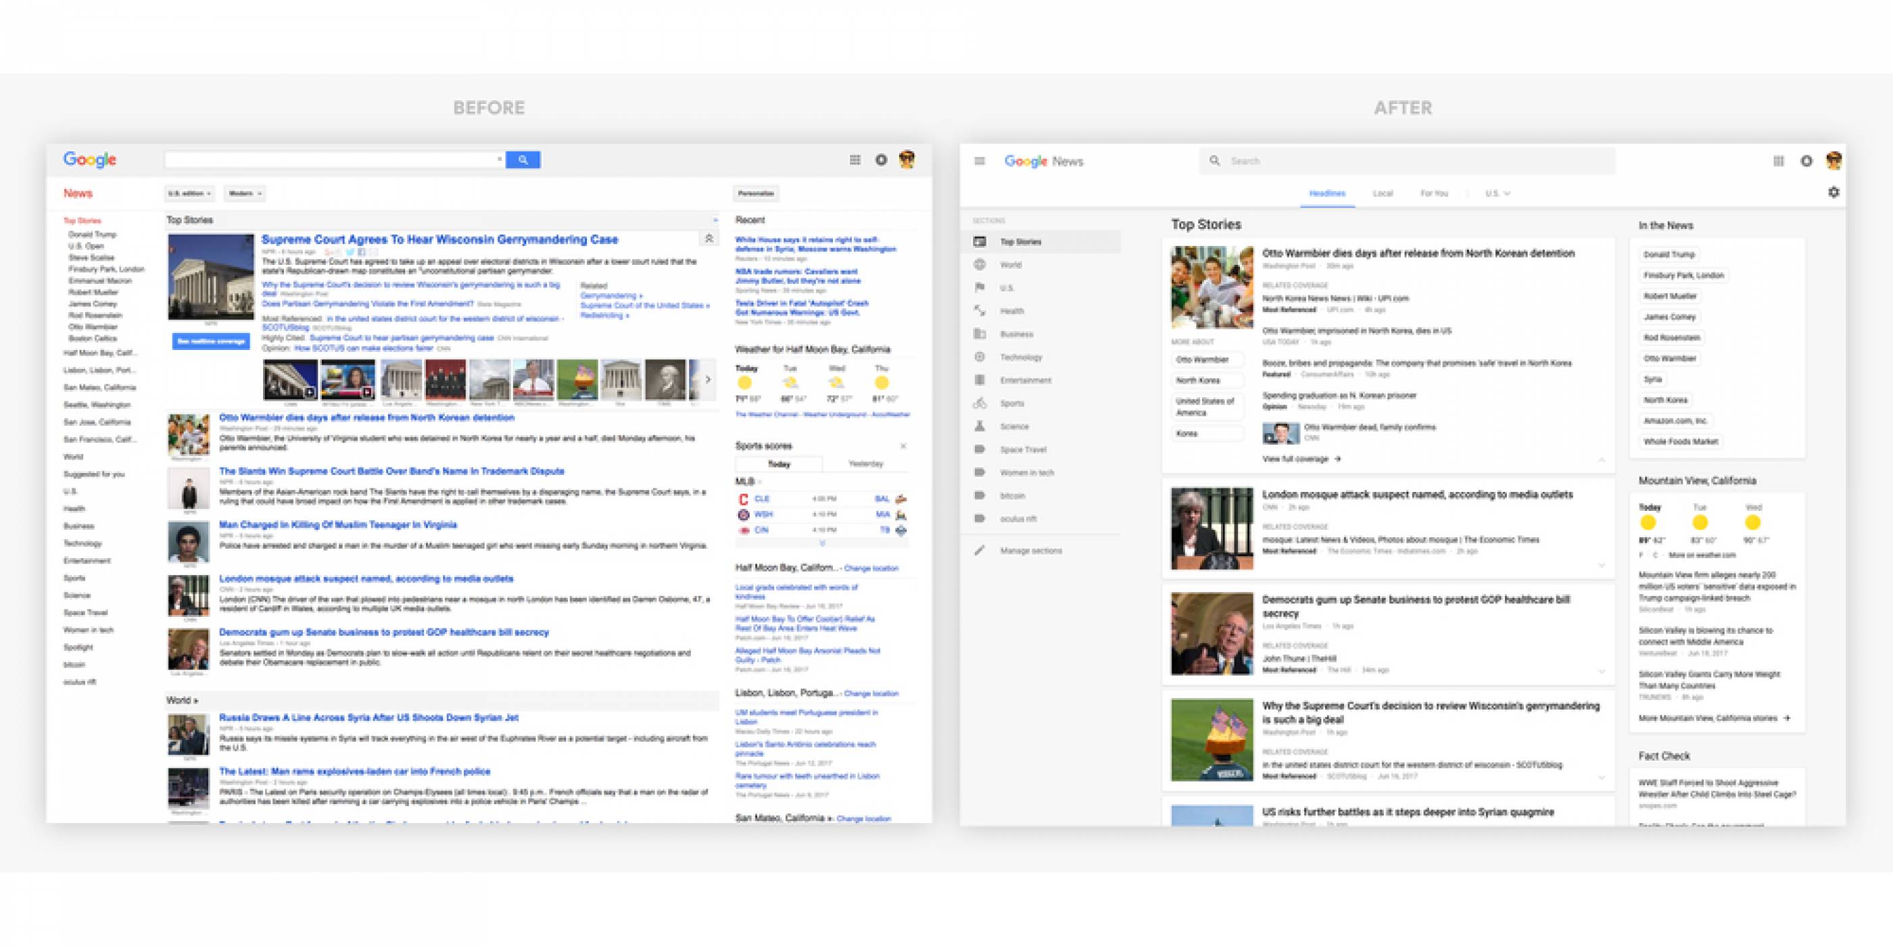Click the bitcoin label icon in Sections
Viewport: 1893px width, 946px height.
[980, 495]
